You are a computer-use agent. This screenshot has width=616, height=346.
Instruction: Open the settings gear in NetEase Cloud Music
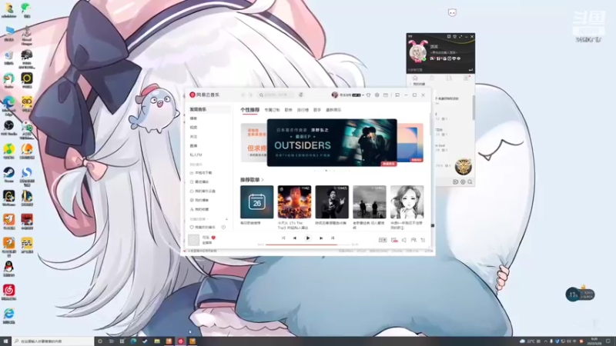(x=377, y=95)
